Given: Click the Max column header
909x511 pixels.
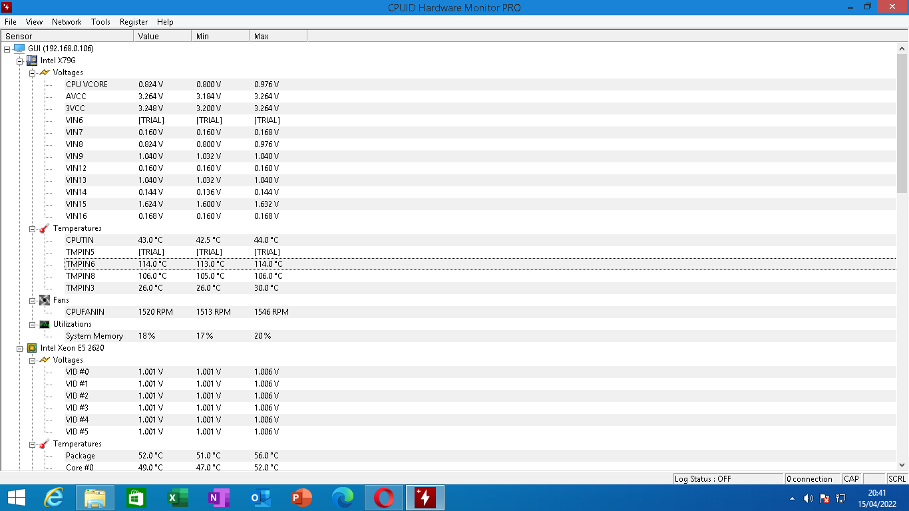Looking at the screenshot, I should point(278,36).
